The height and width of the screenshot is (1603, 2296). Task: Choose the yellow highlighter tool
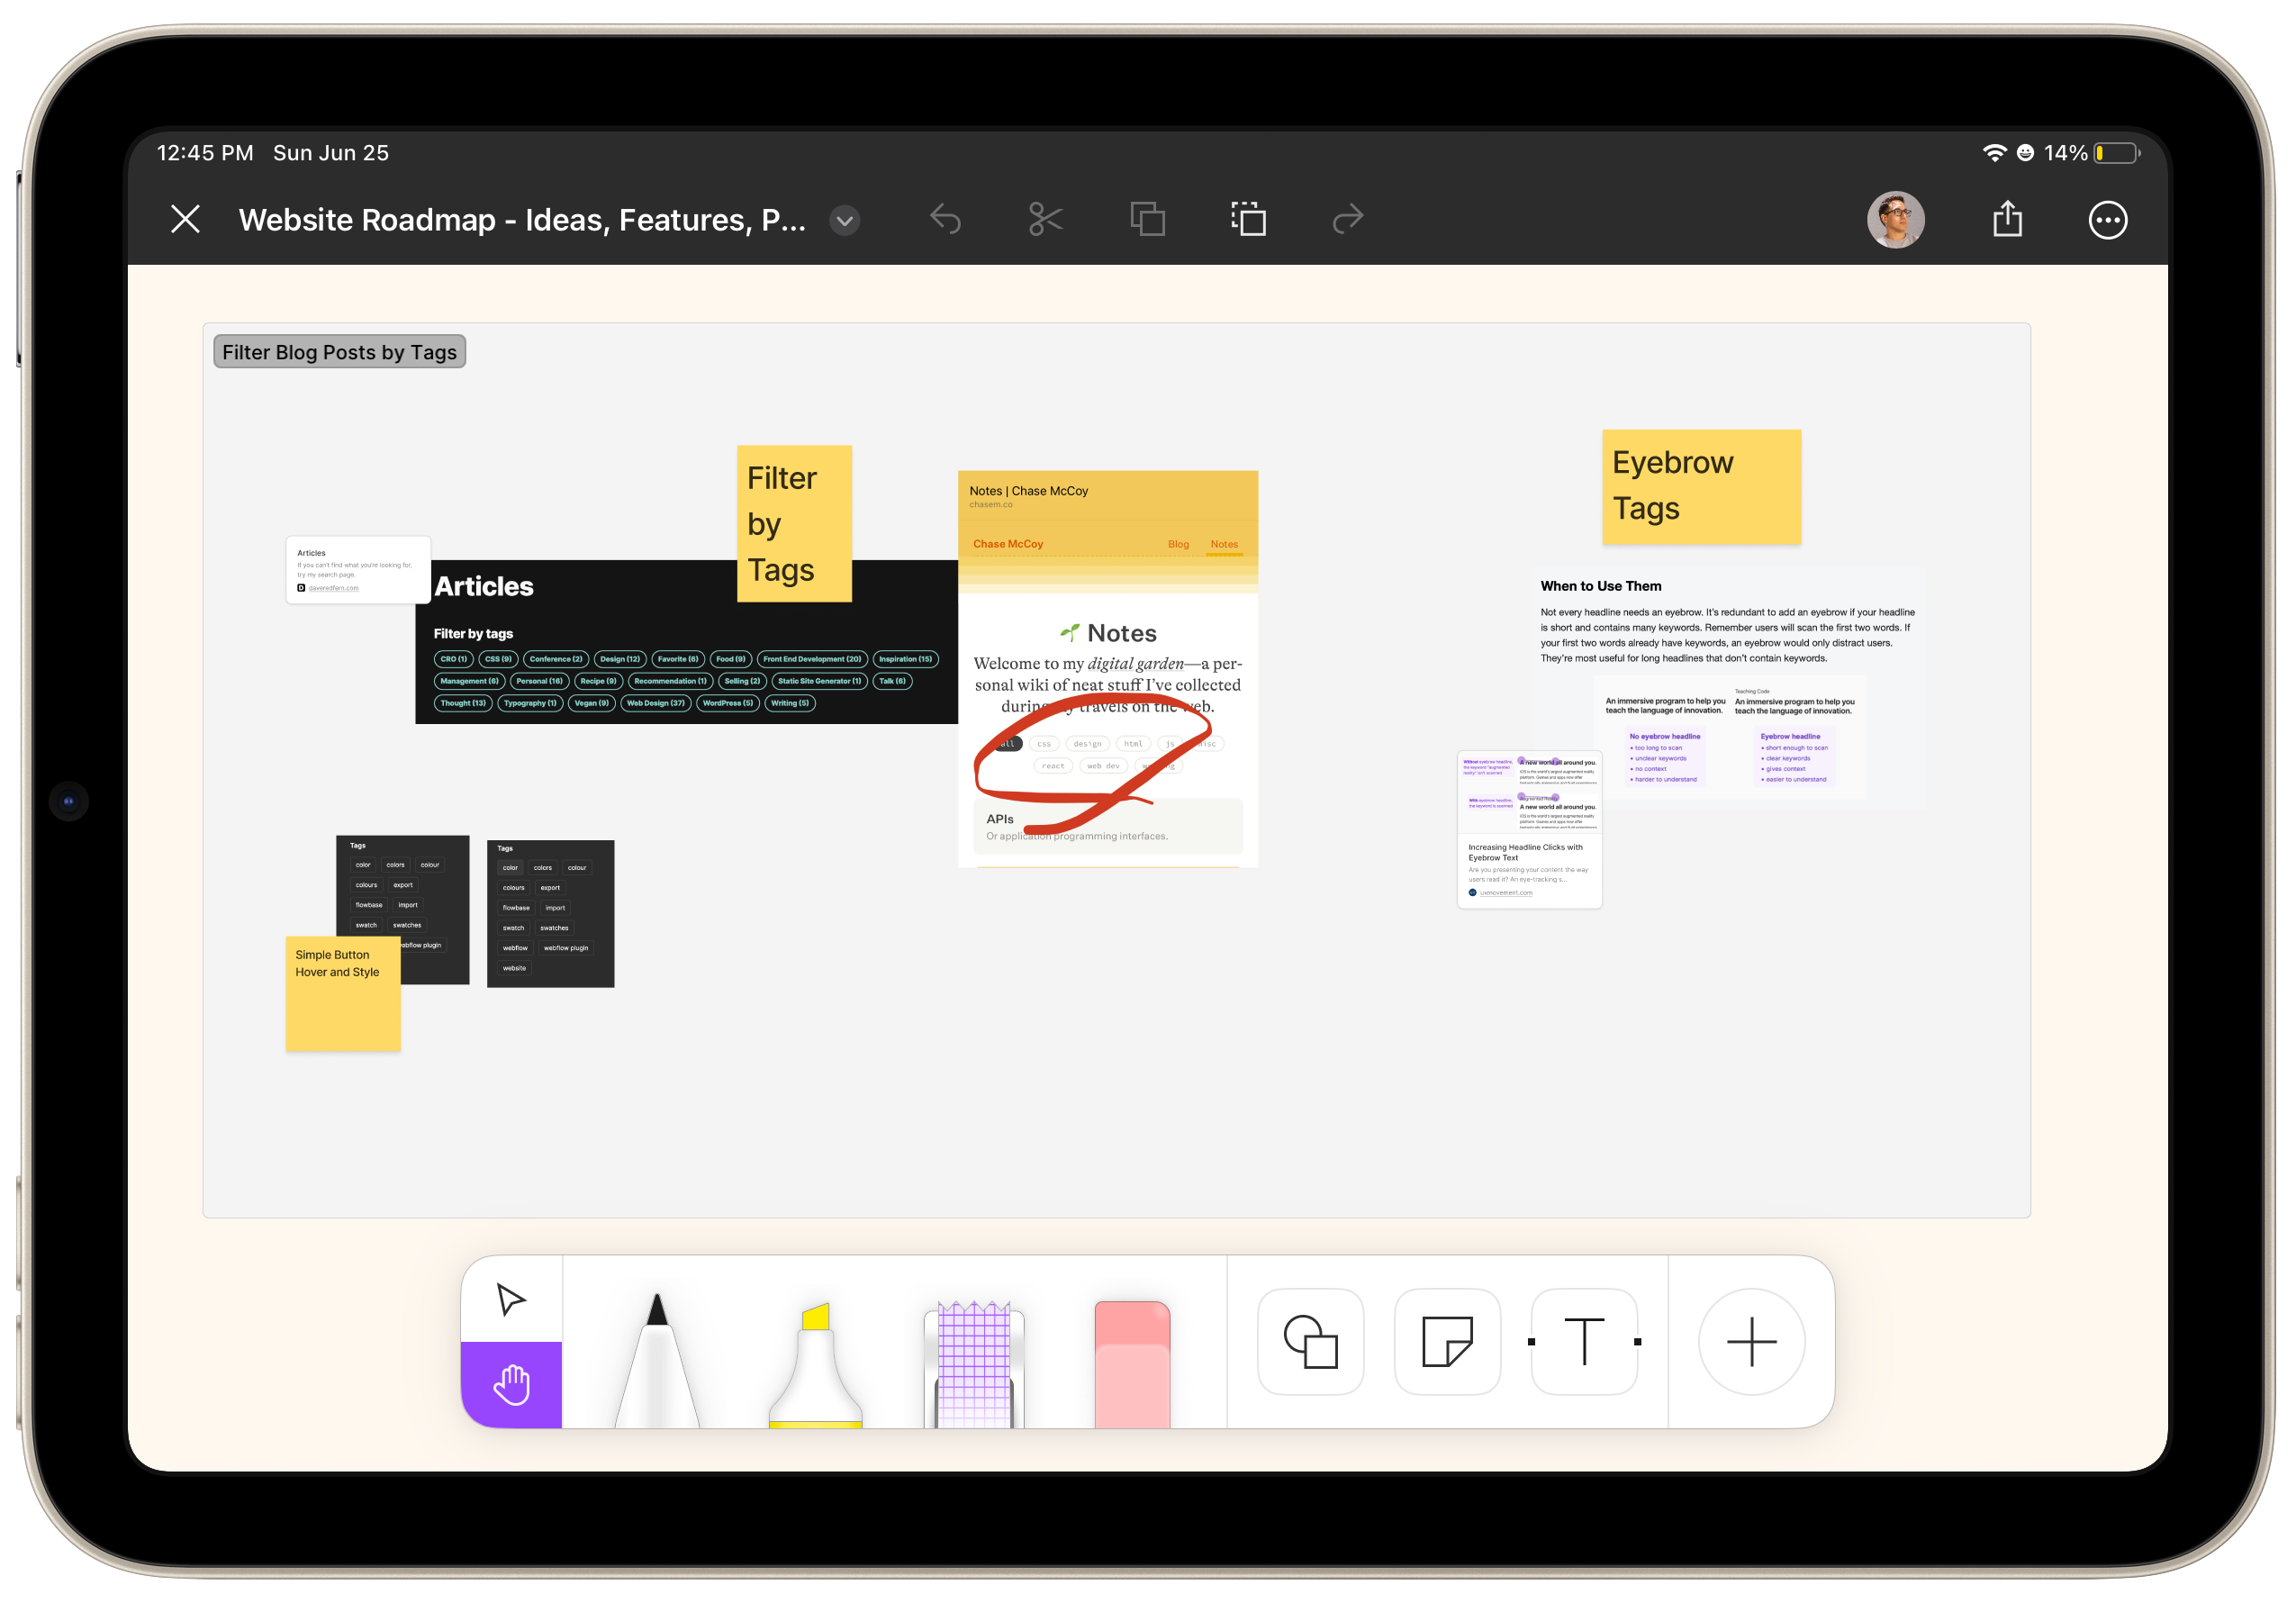[x=815, y=1362]
